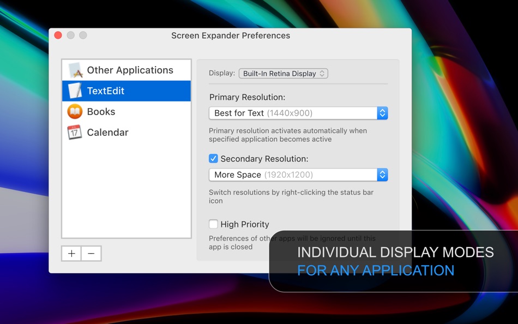This screenshot has height=324, width=518.
Task: Click the Primary Resolution heading
Action: coord(247,97)
